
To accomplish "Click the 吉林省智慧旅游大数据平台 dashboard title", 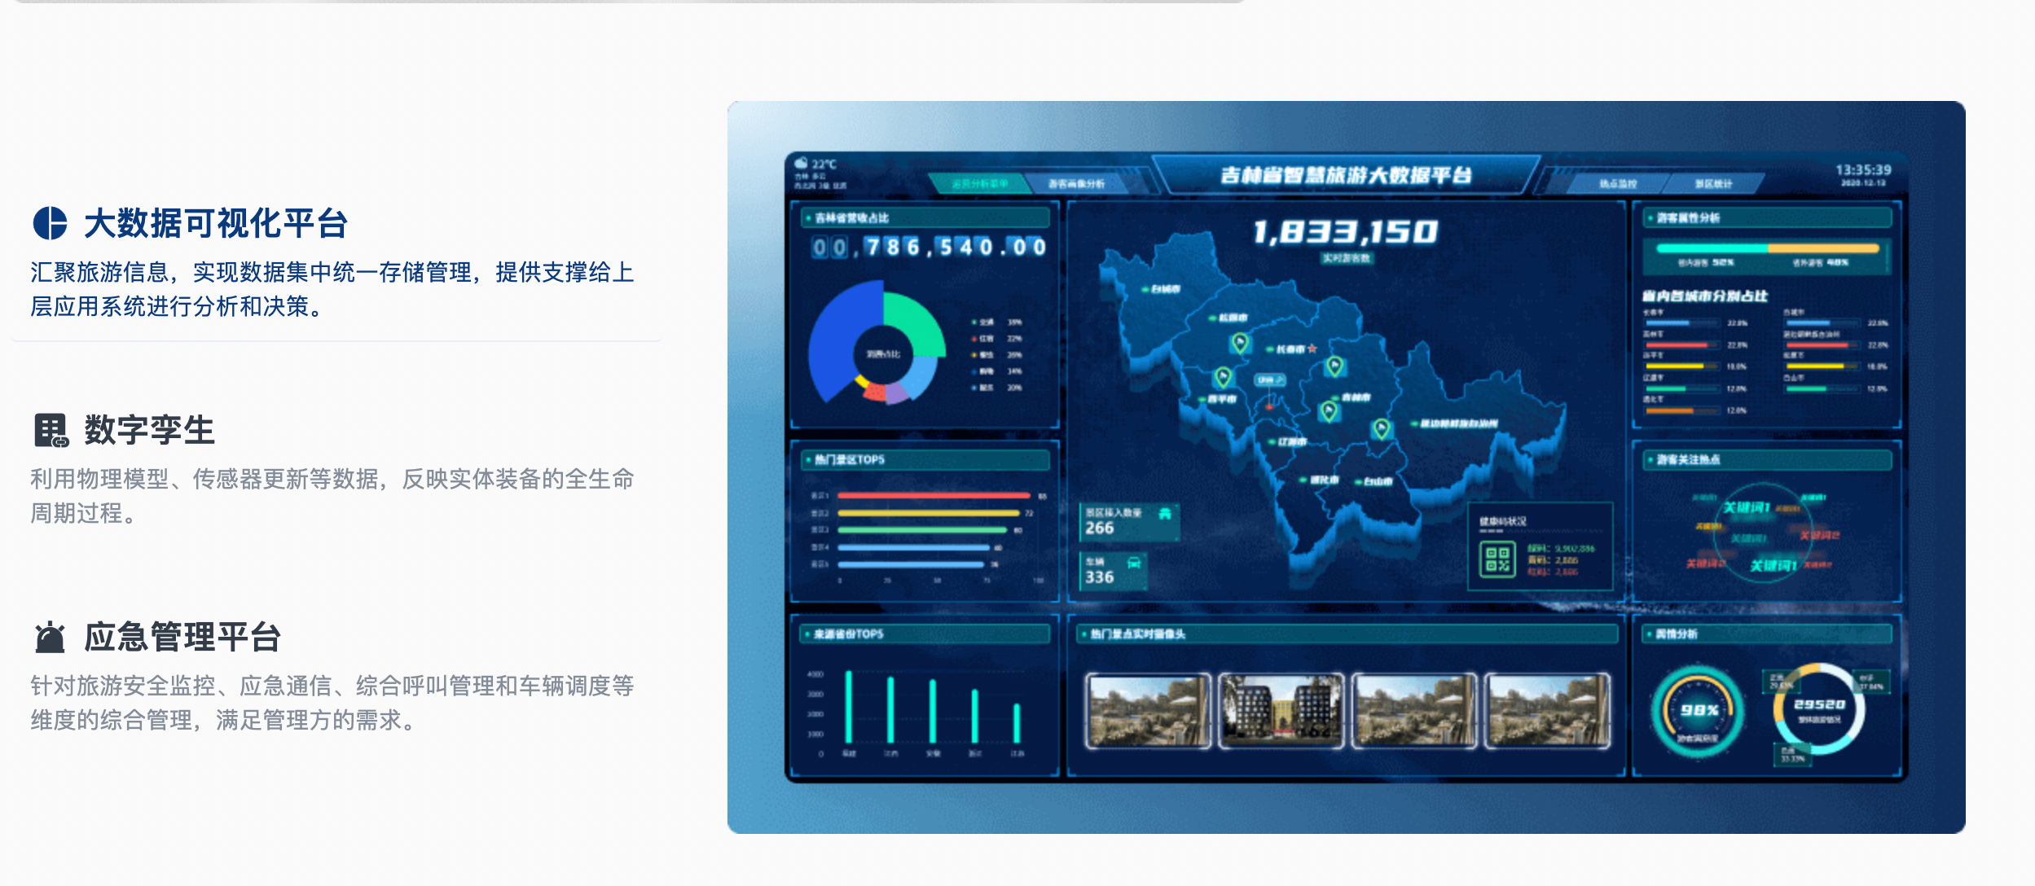I will (x=1346, y=175).
